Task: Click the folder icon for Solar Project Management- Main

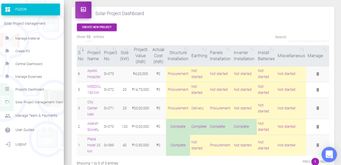Action: pos(7,102)
